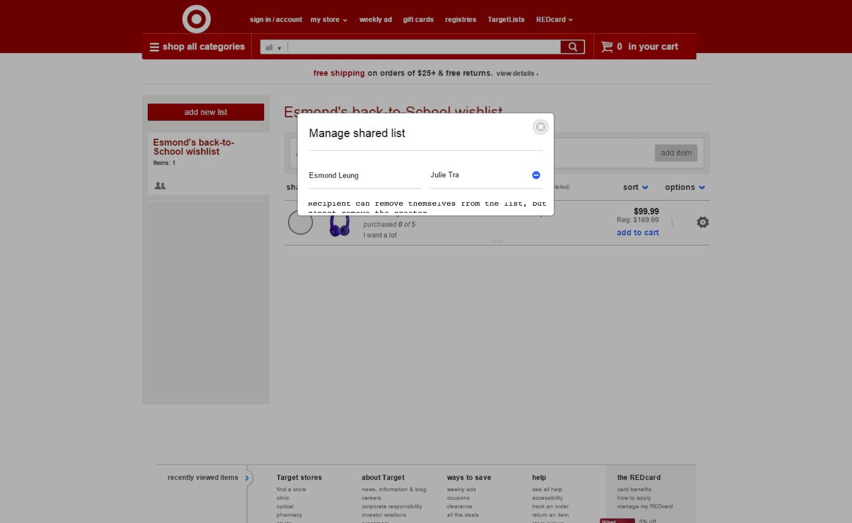852x523 pixels.
Task: Open the all the deals link
Action: (x=462, y=515)
